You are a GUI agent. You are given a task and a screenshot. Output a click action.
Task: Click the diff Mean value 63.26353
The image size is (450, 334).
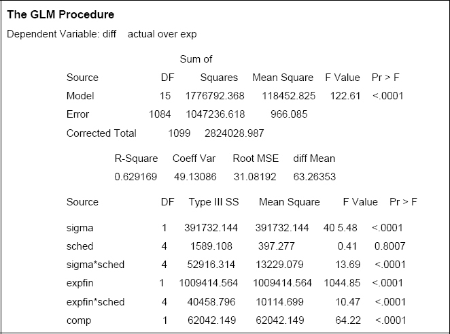pyautogui.click(x=313, y=177)
